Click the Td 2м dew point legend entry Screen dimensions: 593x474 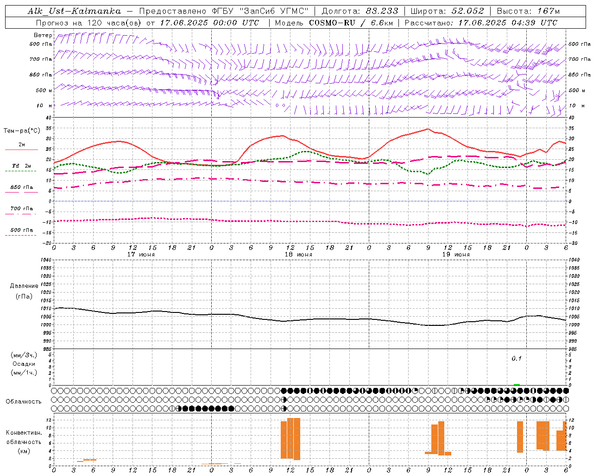click(21, 166)
